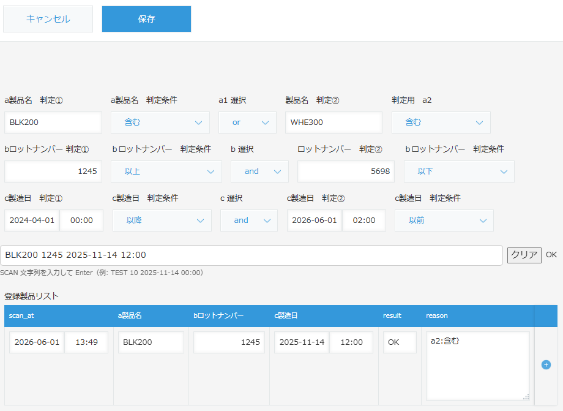
Task: Expand the 以下 lot number condition dropdown
Action: pos(459,172)
